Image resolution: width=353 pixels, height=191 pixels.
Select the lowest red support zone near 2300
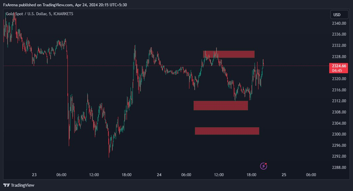coord(227,131)
